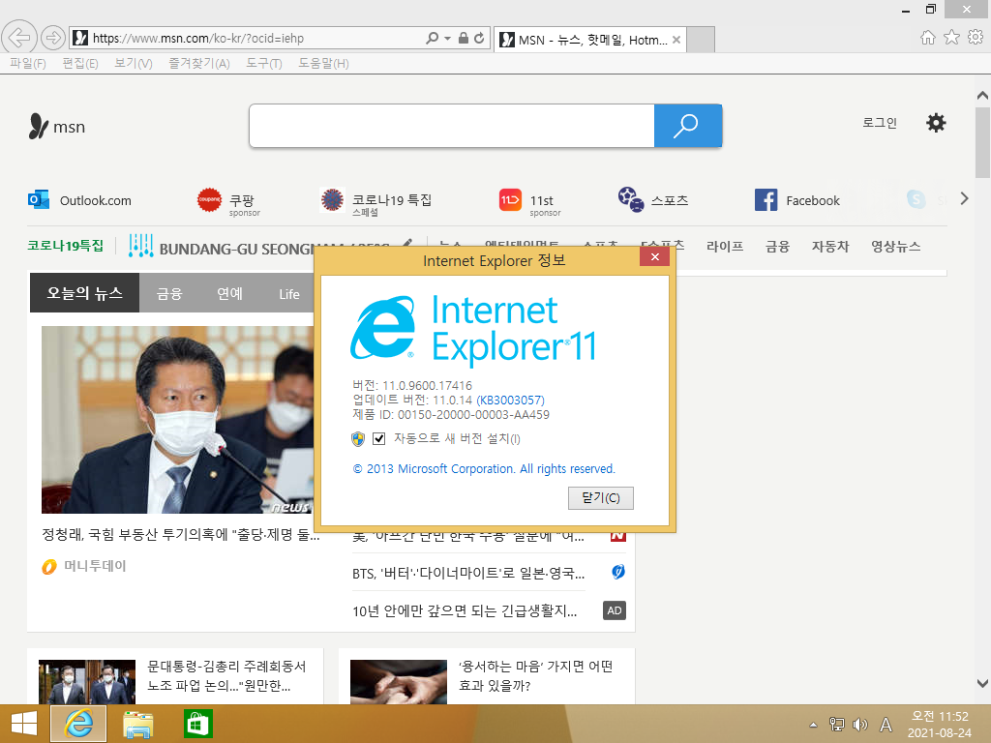Open the 즐겨찾기(A) menu

coord(199,63)
